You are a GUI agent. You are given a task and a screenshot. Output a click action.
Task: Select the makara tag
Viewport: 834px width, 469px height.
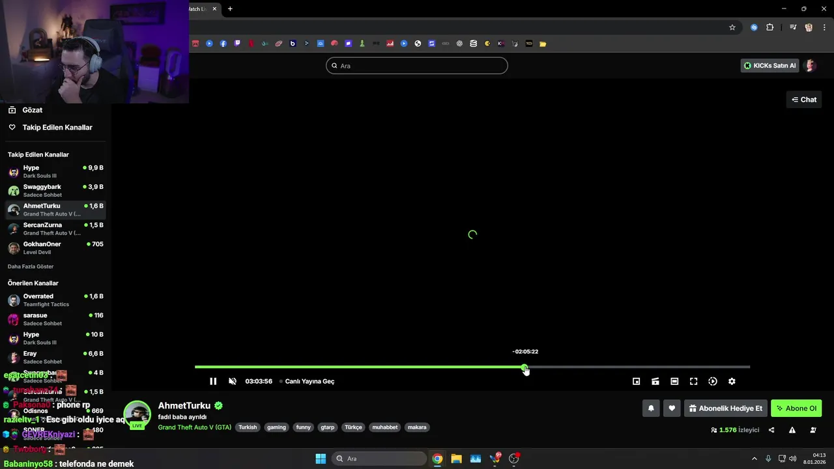click(417, 427)
